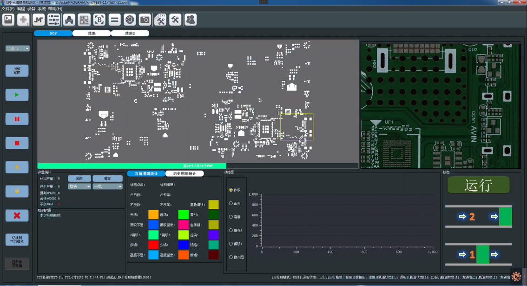Select the 散点图 radio button

point(231,257)
